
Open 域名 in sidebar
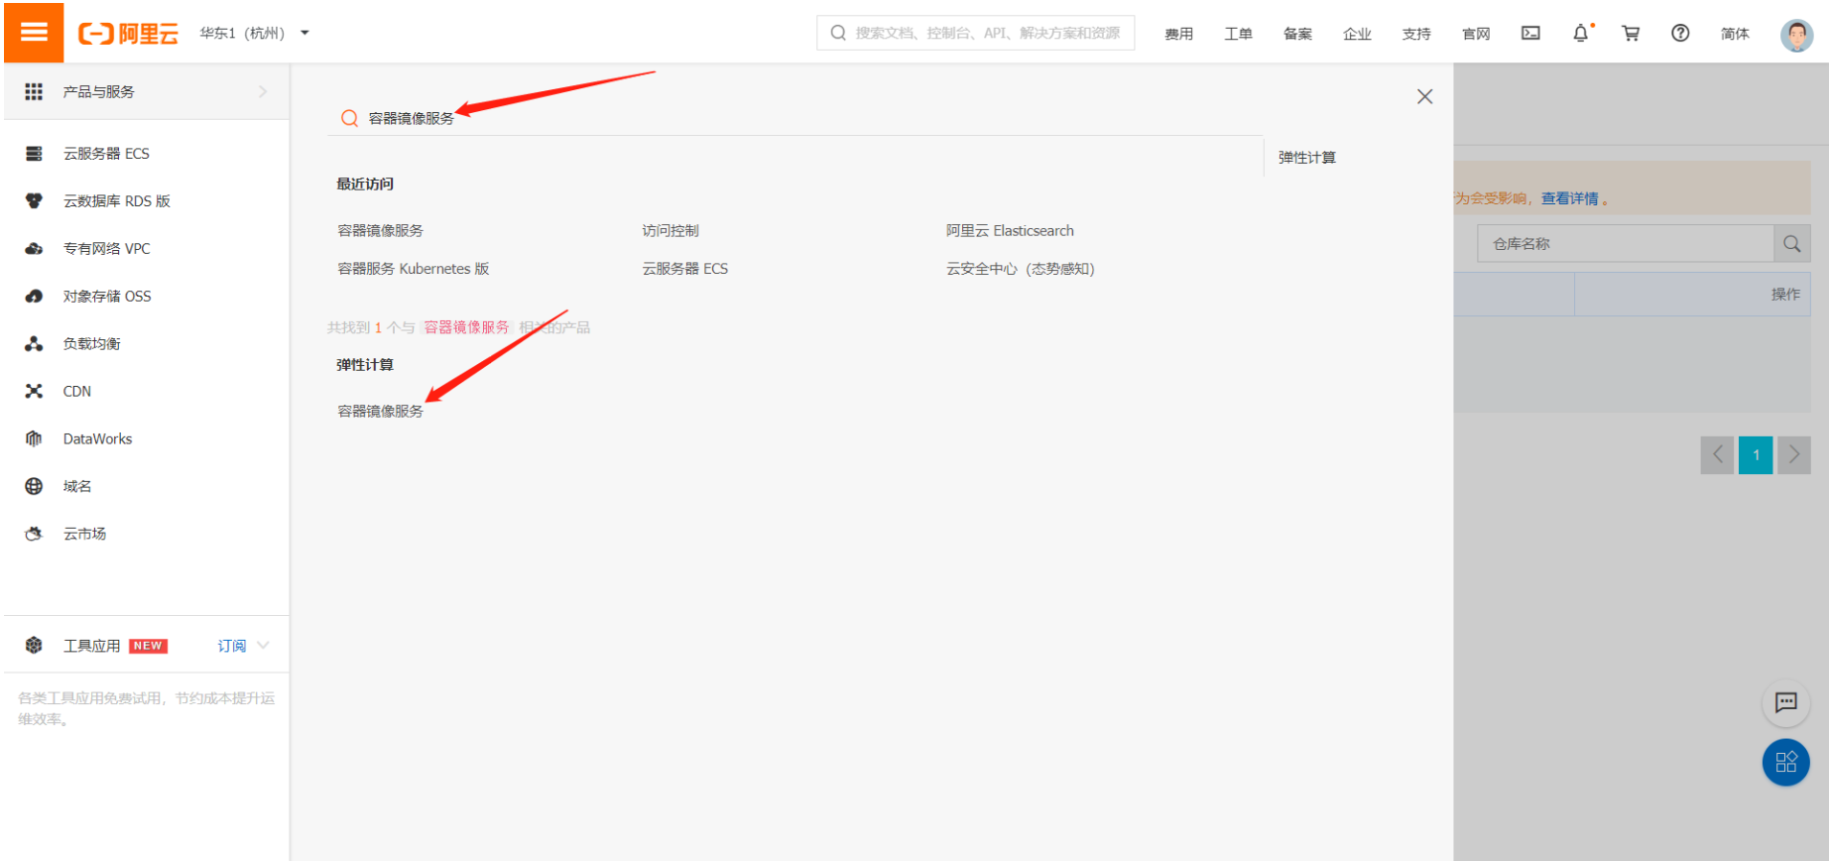[x=77, y=487]
